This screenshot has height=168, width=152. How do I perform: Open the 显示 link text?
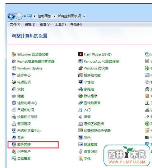[x=87, y=138]
